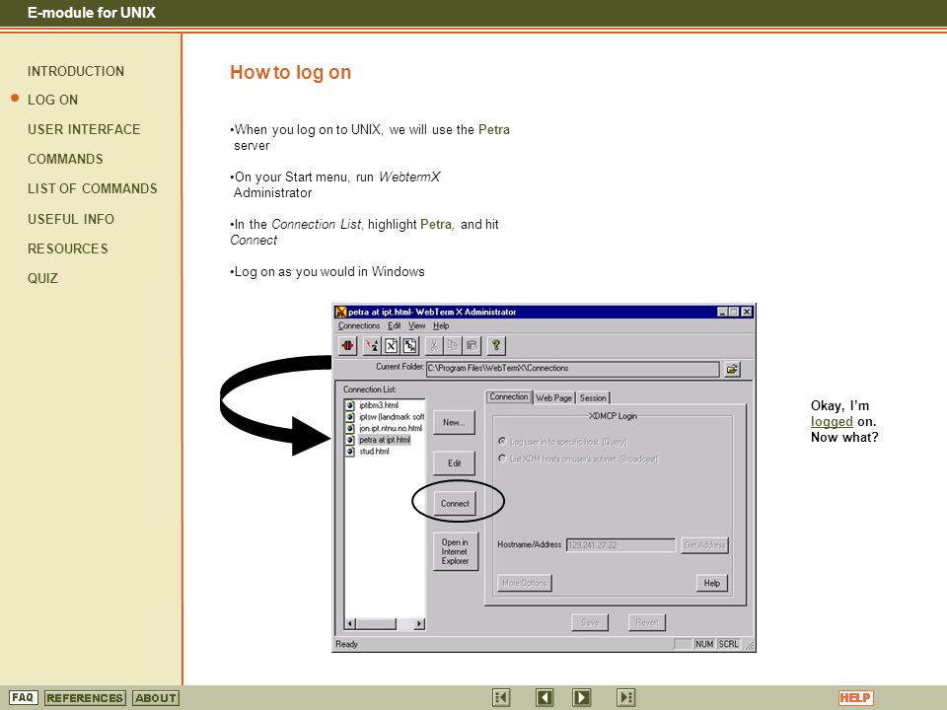Screen dimensions: 947x710
Task: Open the Help menu in the menu bar
Action: pyautogui.click(x=441, y=326)
